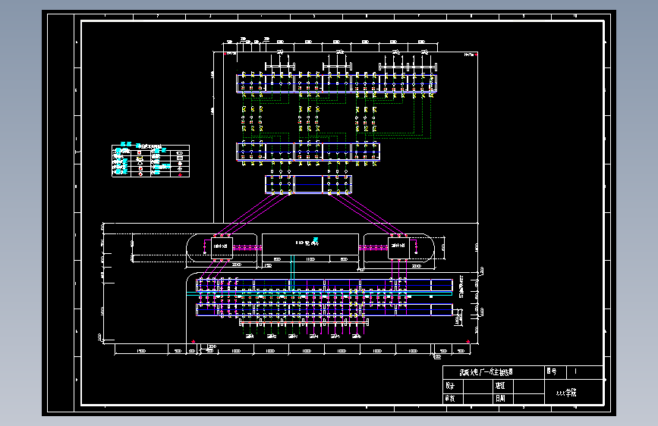The image size is (658, 426).
Task: Select red marker at bottom-left site corner
Action: tap(193, 342)
